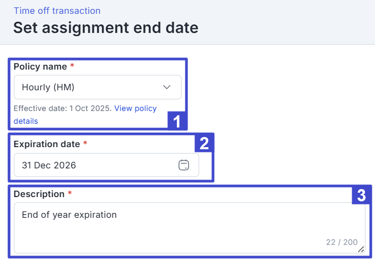Click the "Effective date: 1 Oct 2025" text
The height and width of the screenshot is (264, 375).
62,108
